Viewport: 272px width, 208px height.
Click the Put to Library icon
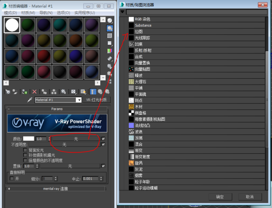(63, 91)
